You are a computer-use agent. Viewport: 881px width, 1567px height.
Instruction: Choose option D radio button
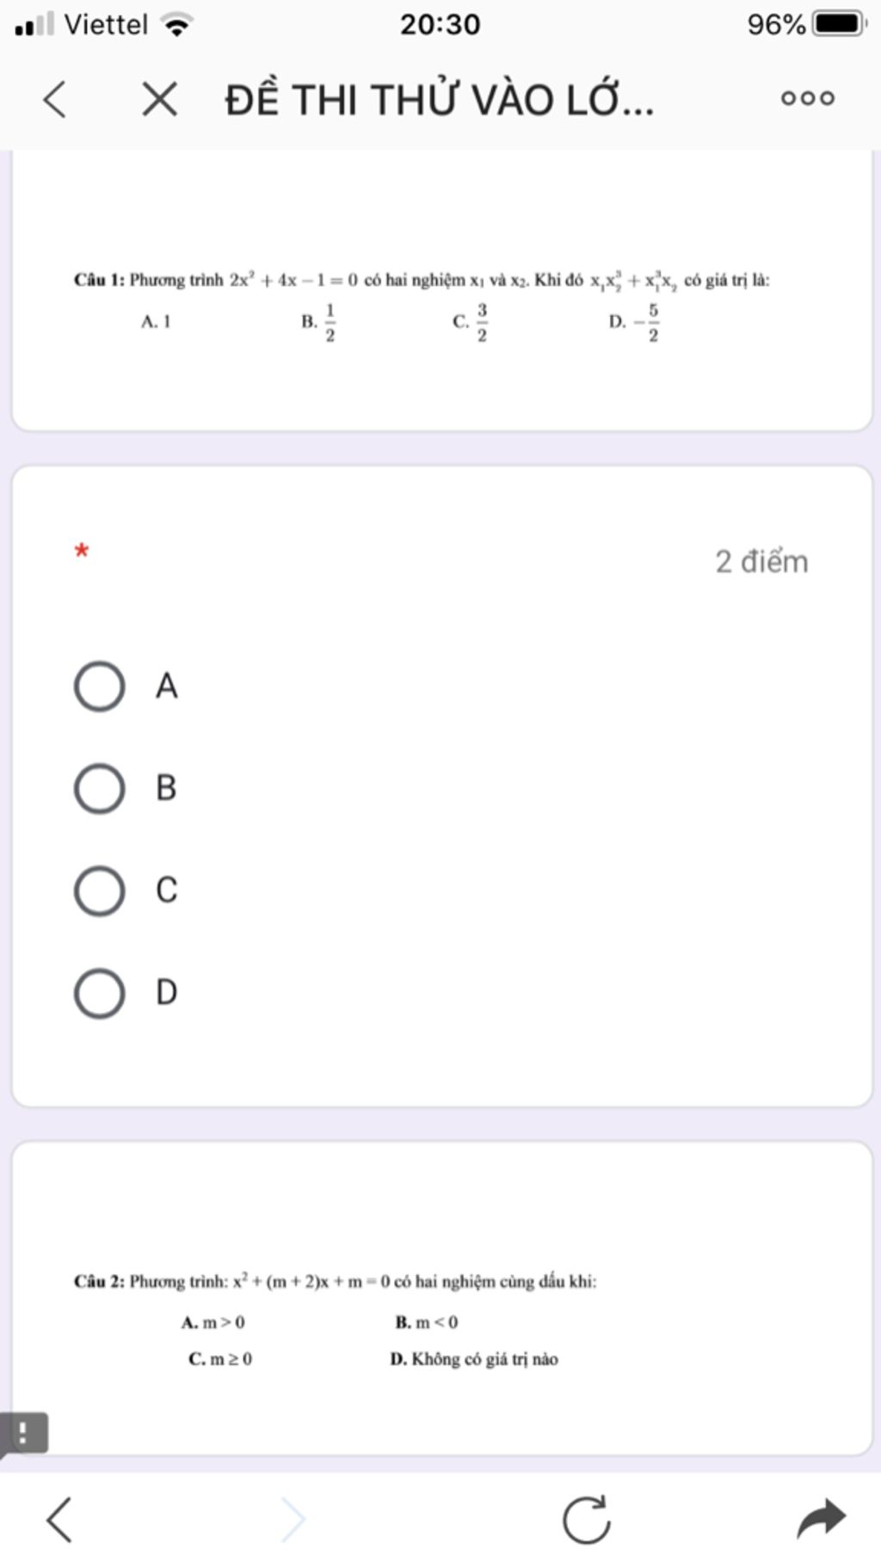click(x=99, y=993)
